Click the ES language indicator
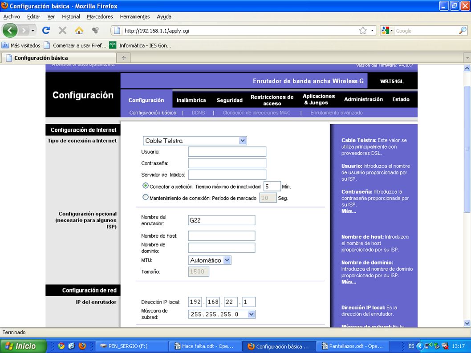Image resolution: width=471 pixels, height=353 pixels. (411, 346)
